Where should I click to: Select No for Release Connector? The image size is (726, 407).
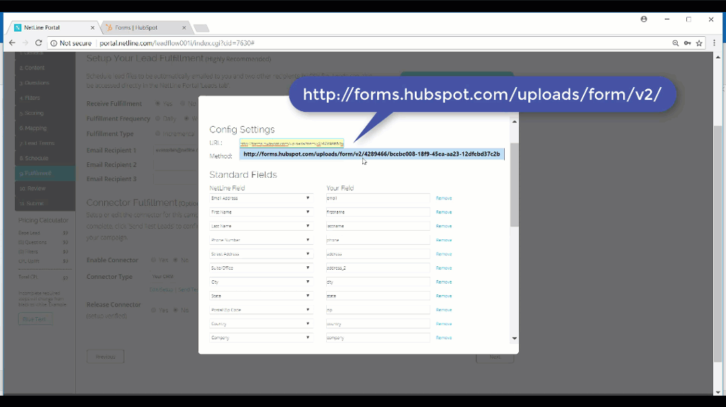176,310
